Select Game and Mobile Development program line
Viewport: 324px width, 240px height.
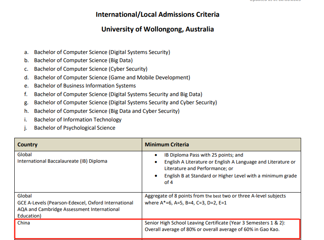pos(112,77)
